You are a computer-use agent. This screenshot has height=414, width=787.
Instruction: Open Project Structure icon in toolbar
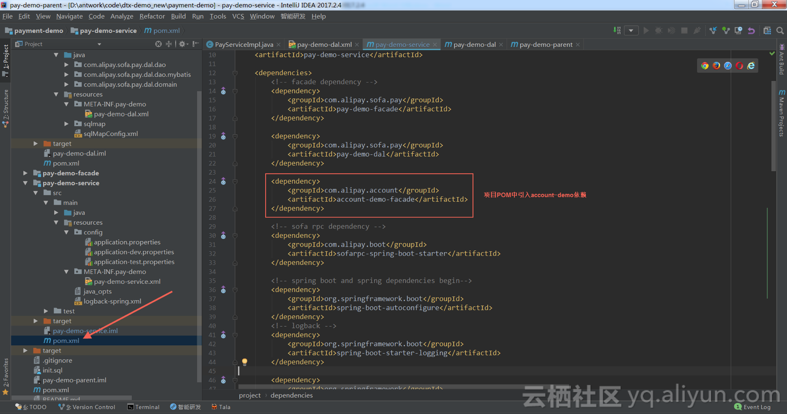(x=767, y=30)
